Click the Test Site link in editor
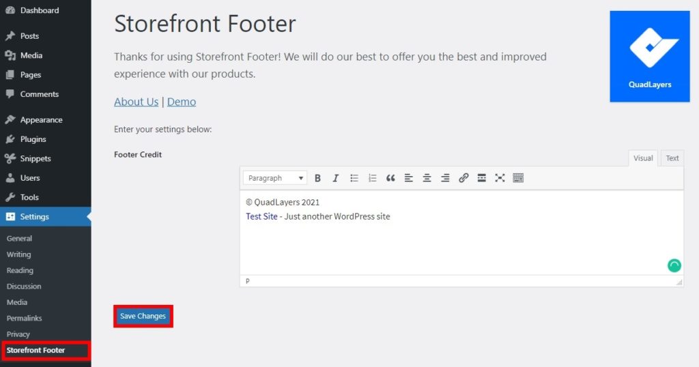 pyautogui.click(x=261, y=216)
